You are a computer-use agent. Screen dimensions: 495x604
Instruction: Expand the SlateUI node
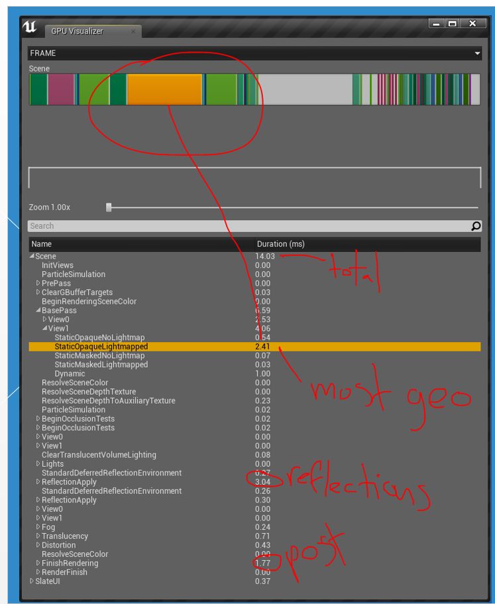click(x=32, y=581)
